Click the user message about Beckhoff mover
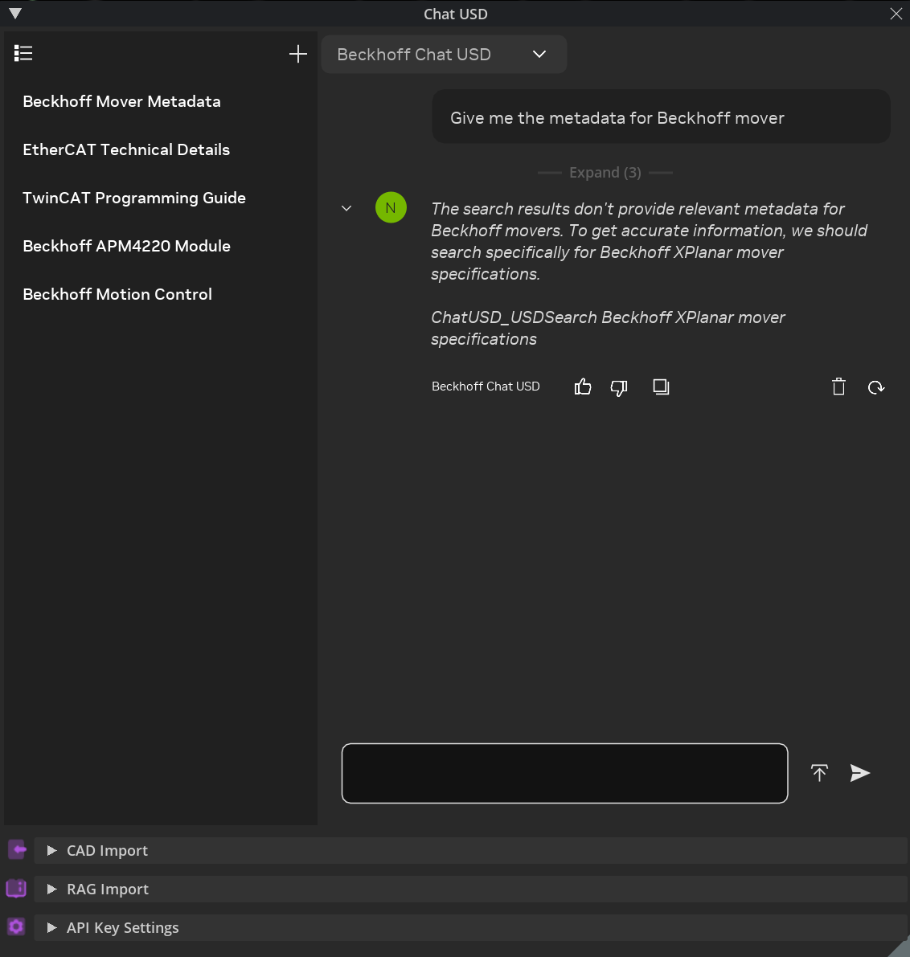 [662, 117]
